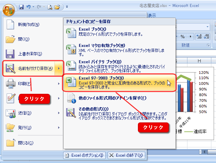Click the 平成21年 axis label in chart
216x163 pixels.
tap(185, 122)
